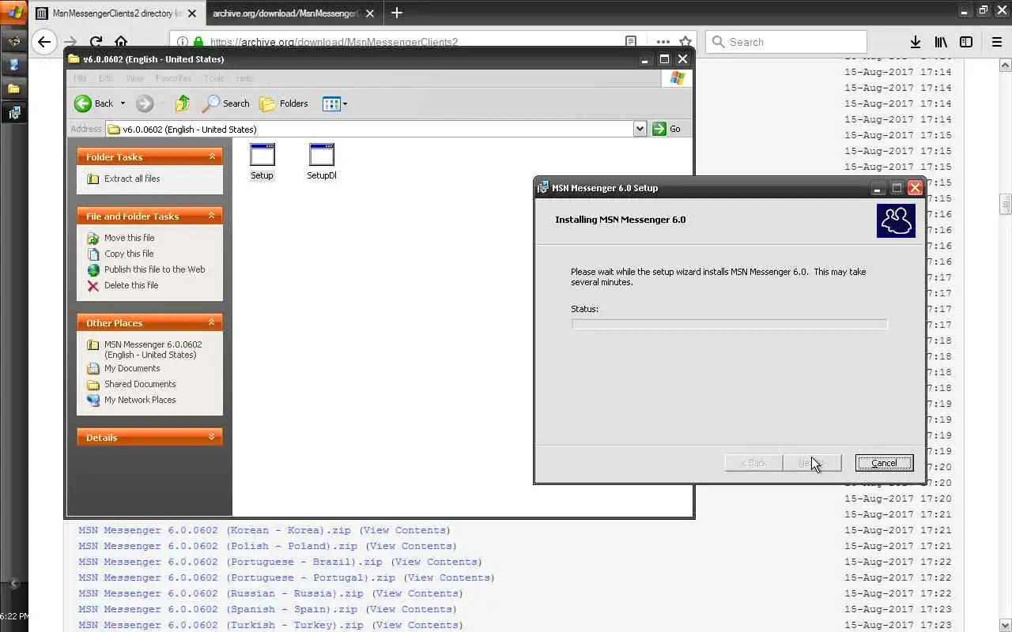Open the Help menu in Explorer
Image resolution: width=1012 pixels, height=632 pixels.
point(245,78)
